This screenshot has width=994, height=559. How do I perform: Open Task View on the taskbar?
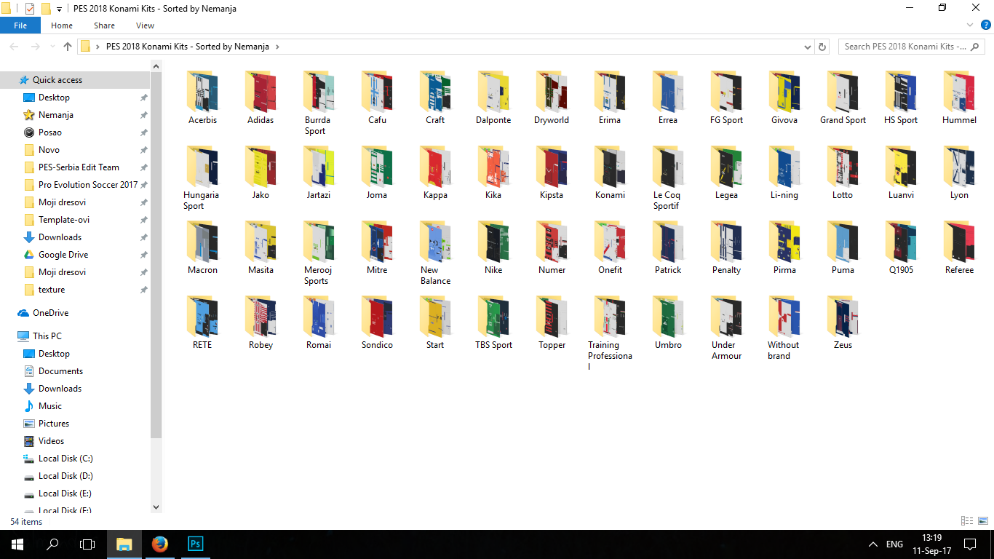click(x=87, y=544)
